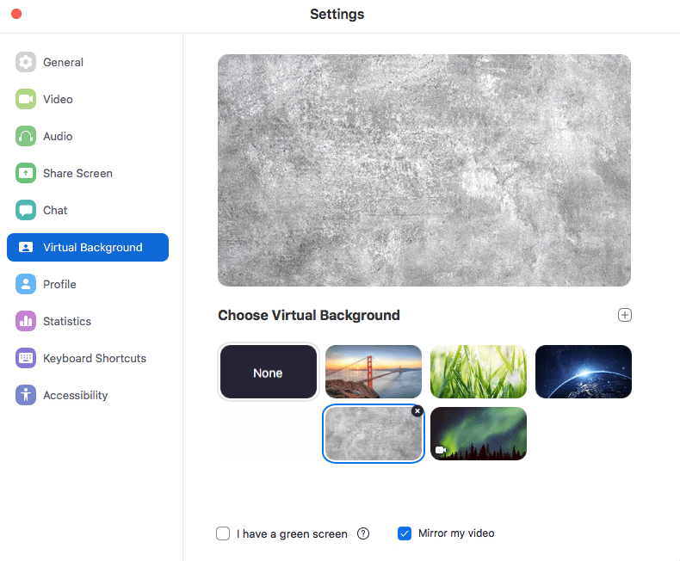This screenshot has width=680, height=561.
Task: Select the Golden Gate Bridge background
Action: (374, 372)
